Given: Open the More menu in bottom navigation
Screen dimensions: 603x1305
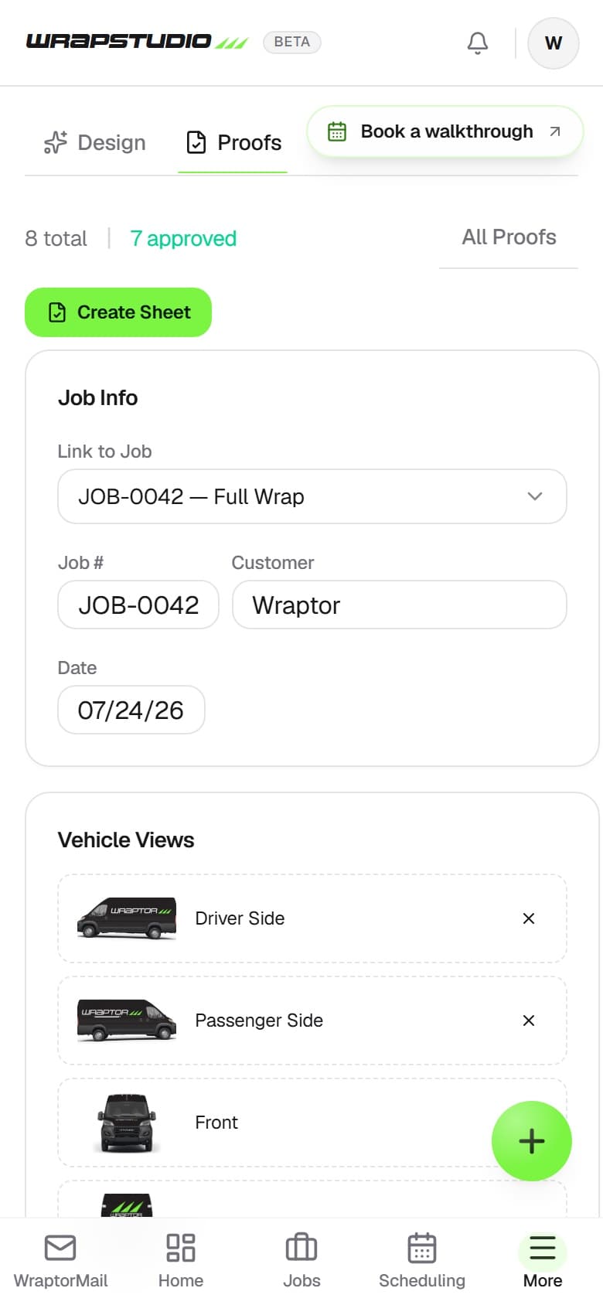Looking at the screenshot, I should pos(543,1261).
